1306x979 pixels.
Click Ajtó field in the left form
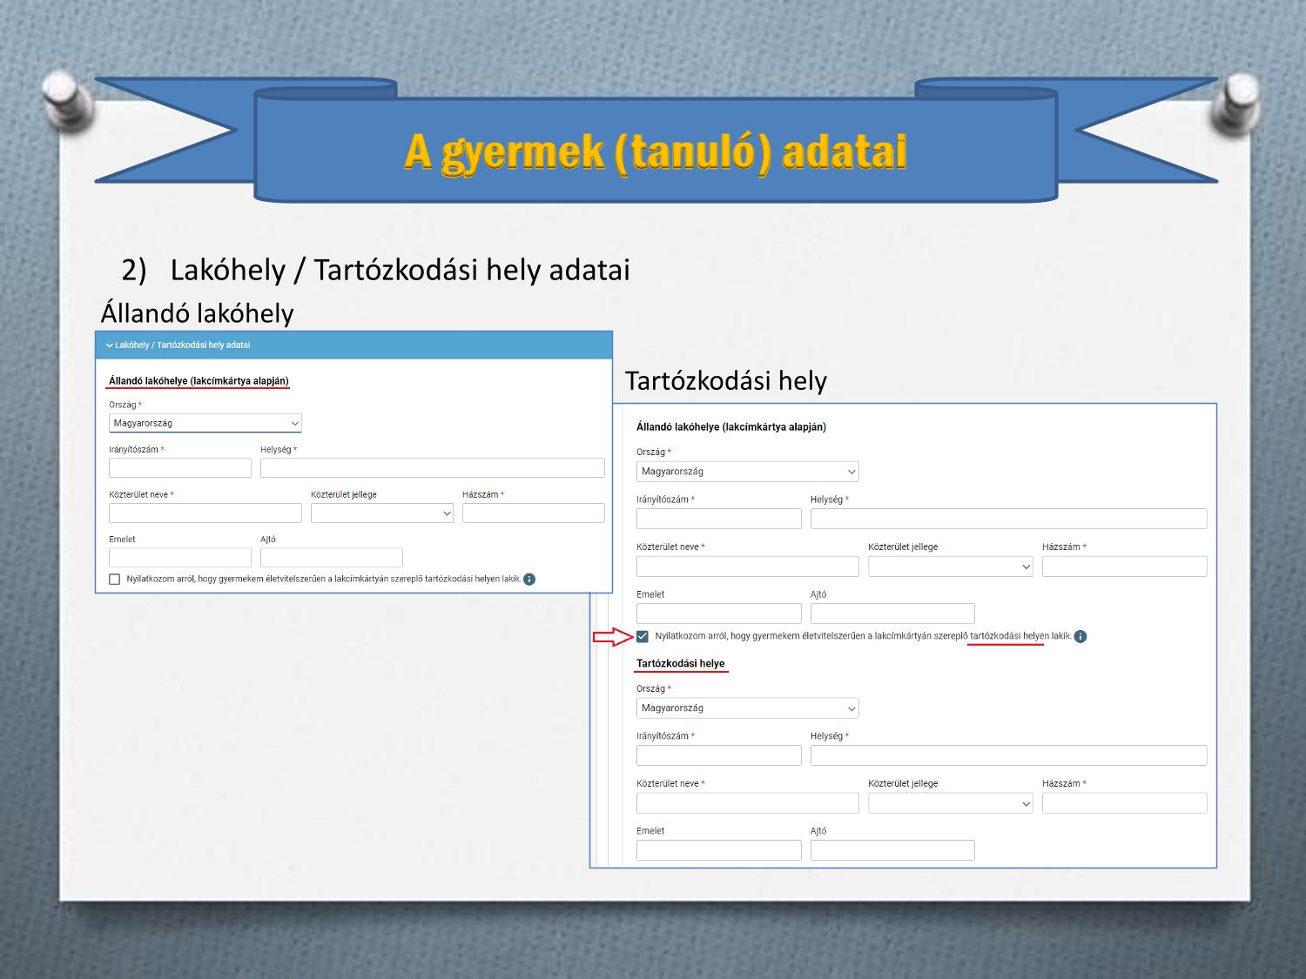[x=332, y=558]
